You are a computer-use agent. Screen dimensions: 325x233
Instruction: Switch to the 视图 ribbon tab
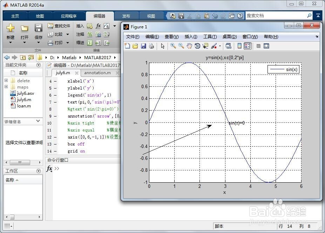151,16
